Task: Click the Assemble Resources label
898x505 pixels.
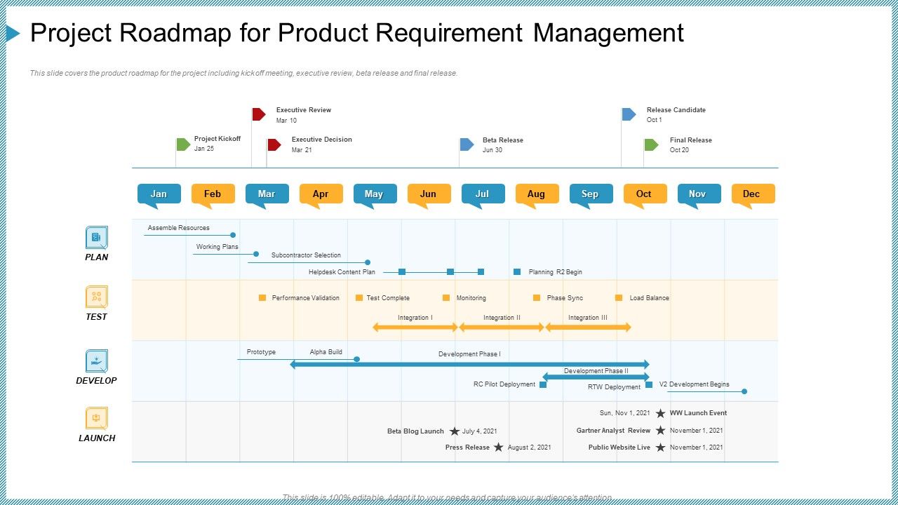Action: [179, 228]
